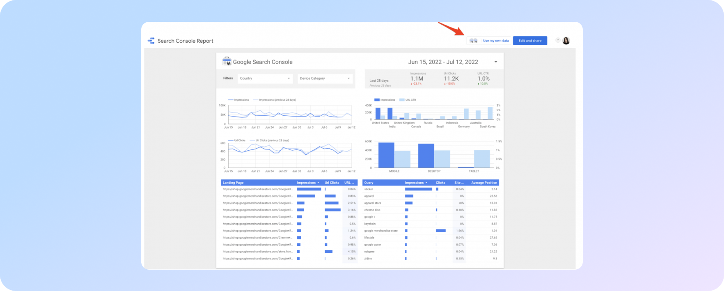Click the Impressions legend marker in the country chart

coord(377,100)
